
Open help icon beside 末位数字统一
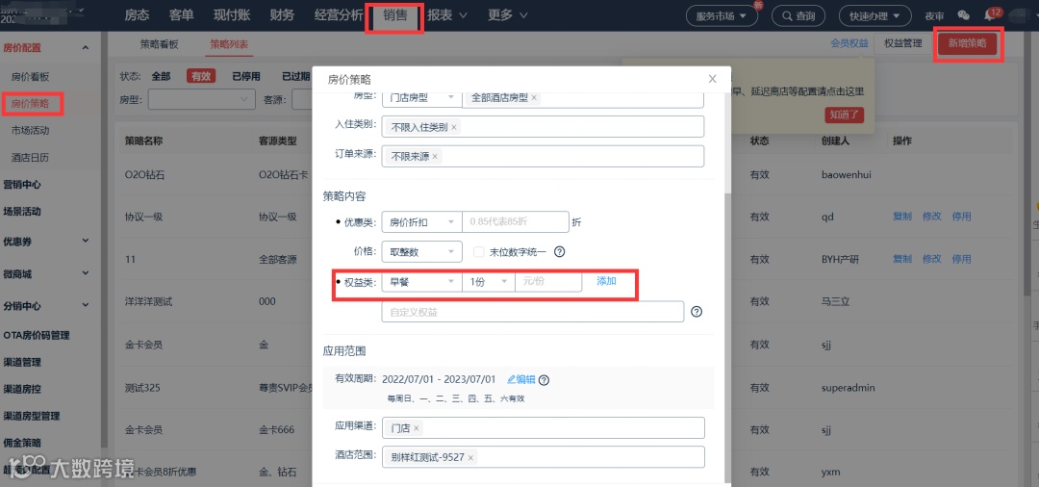559,252
